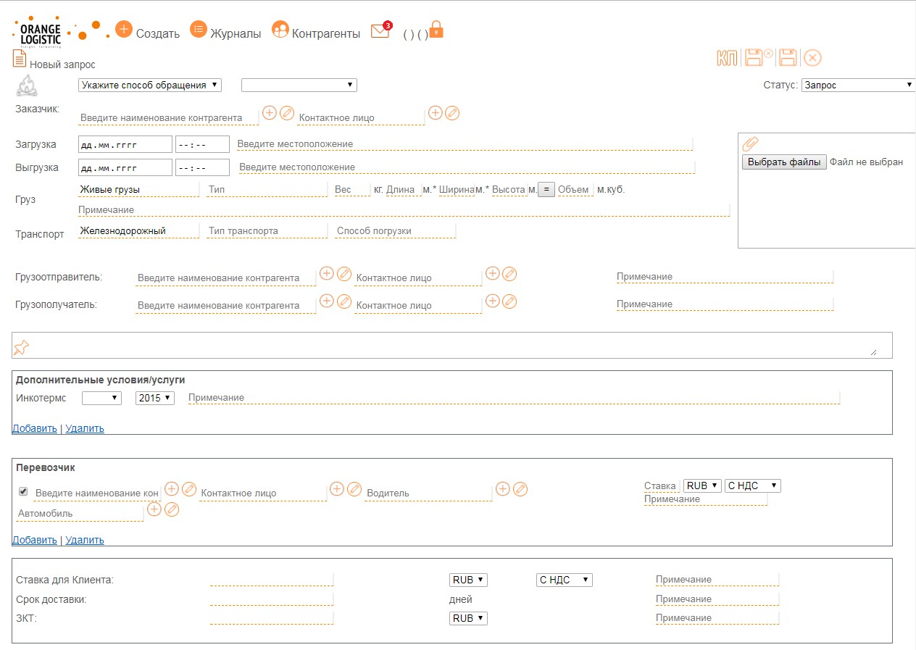This screenshot has width=916, height=650.
Task: Click Добавить link in Перевозчик section
Action: pyautogui.click(x=34, y=540)
